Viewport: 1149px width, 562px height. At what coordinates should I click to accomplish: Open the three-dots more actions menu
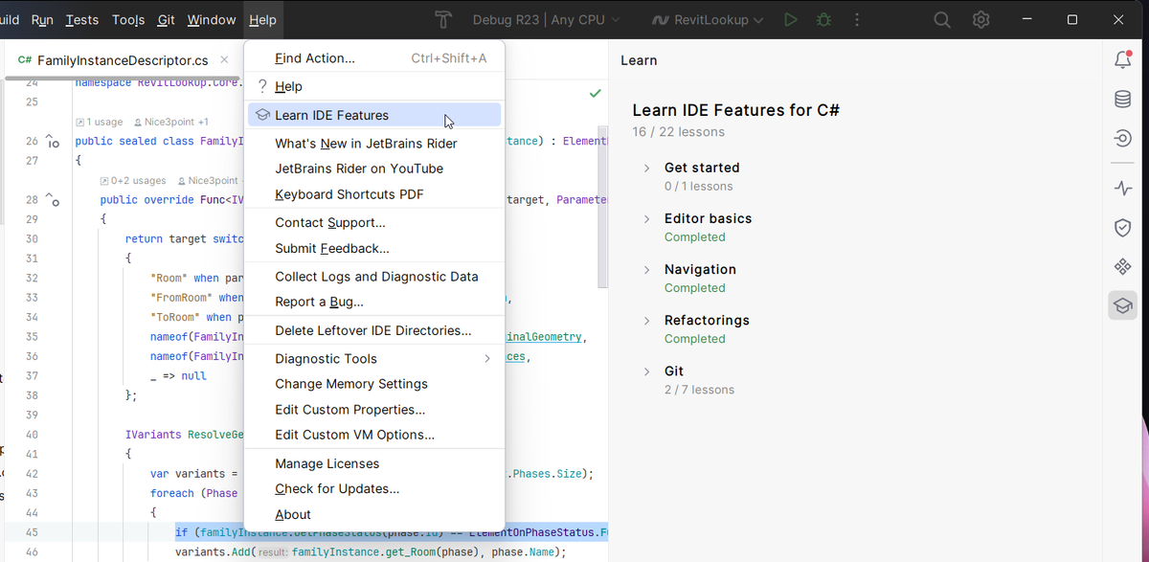(857, 20)
